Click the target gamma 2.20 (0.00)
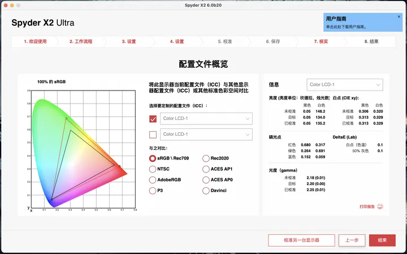This screenshot has width=407, height=254. click(x=315, y=184)
